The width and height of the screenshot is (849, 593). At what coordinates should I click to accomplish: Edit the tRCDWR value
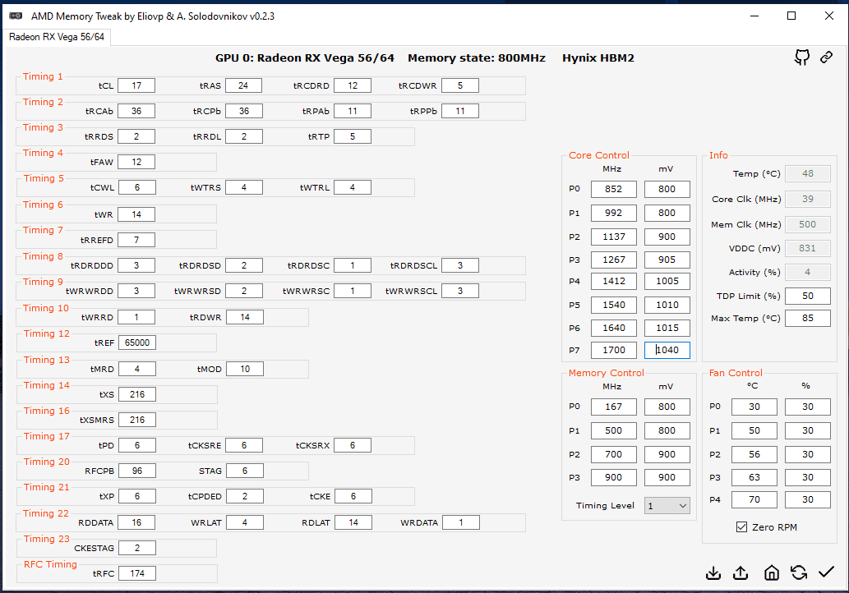pos(460,85)
